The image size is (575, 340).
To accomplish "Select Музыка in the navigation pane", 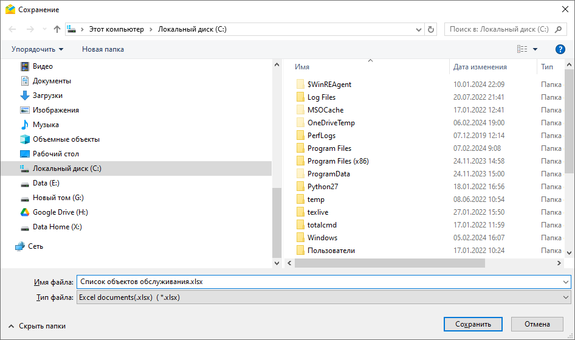I will tap(46, 125).
